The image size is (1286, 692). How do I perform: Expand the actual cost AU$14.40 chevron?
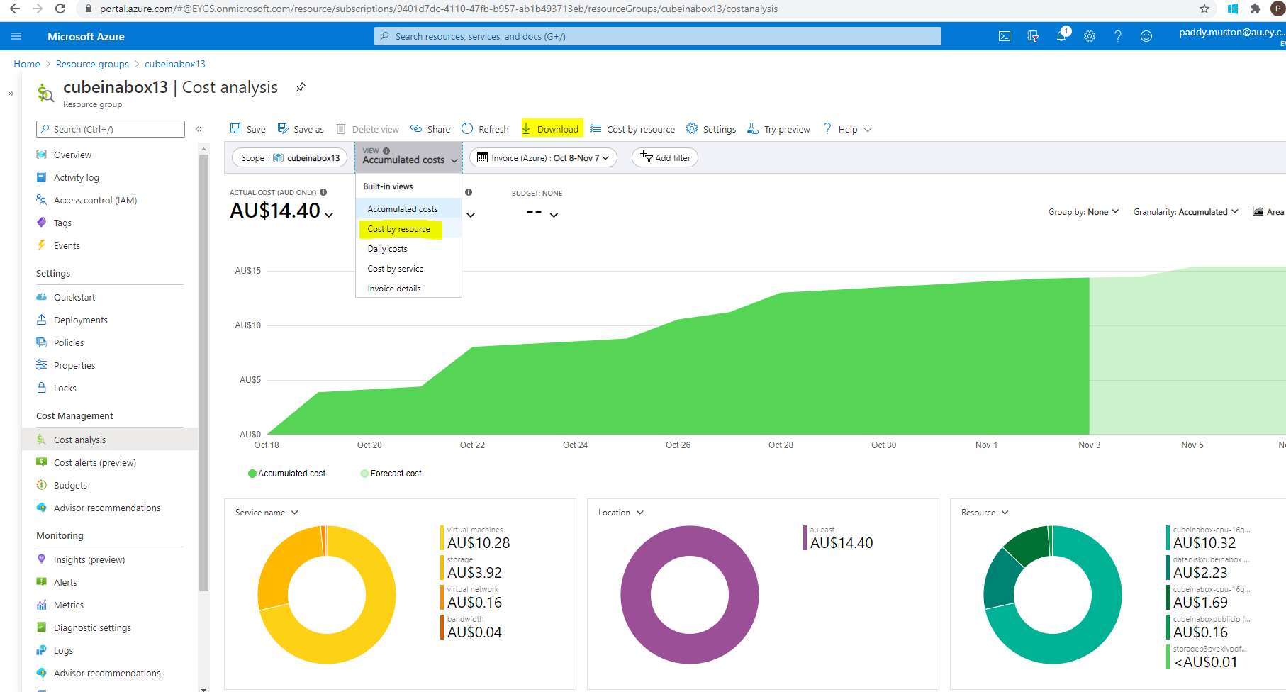pyautogui.click(x=329, y=214)
